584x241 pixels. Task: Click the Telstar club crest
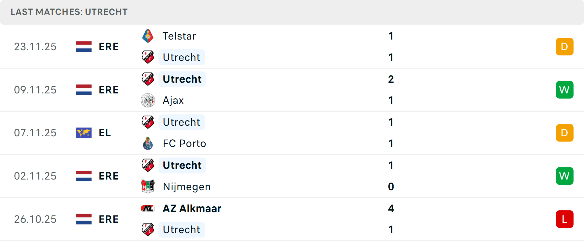pos(148,36)
